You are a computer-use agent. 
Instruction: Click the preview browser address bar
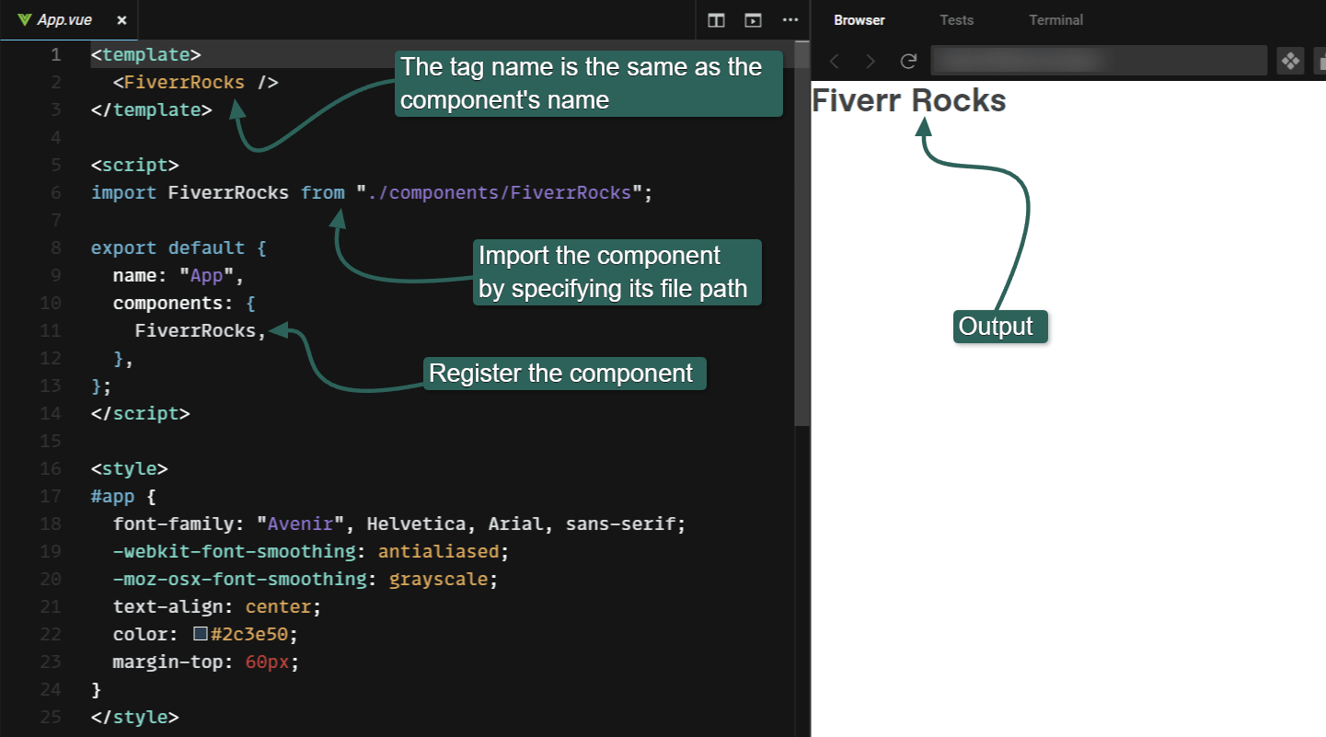pos(1099,61)
